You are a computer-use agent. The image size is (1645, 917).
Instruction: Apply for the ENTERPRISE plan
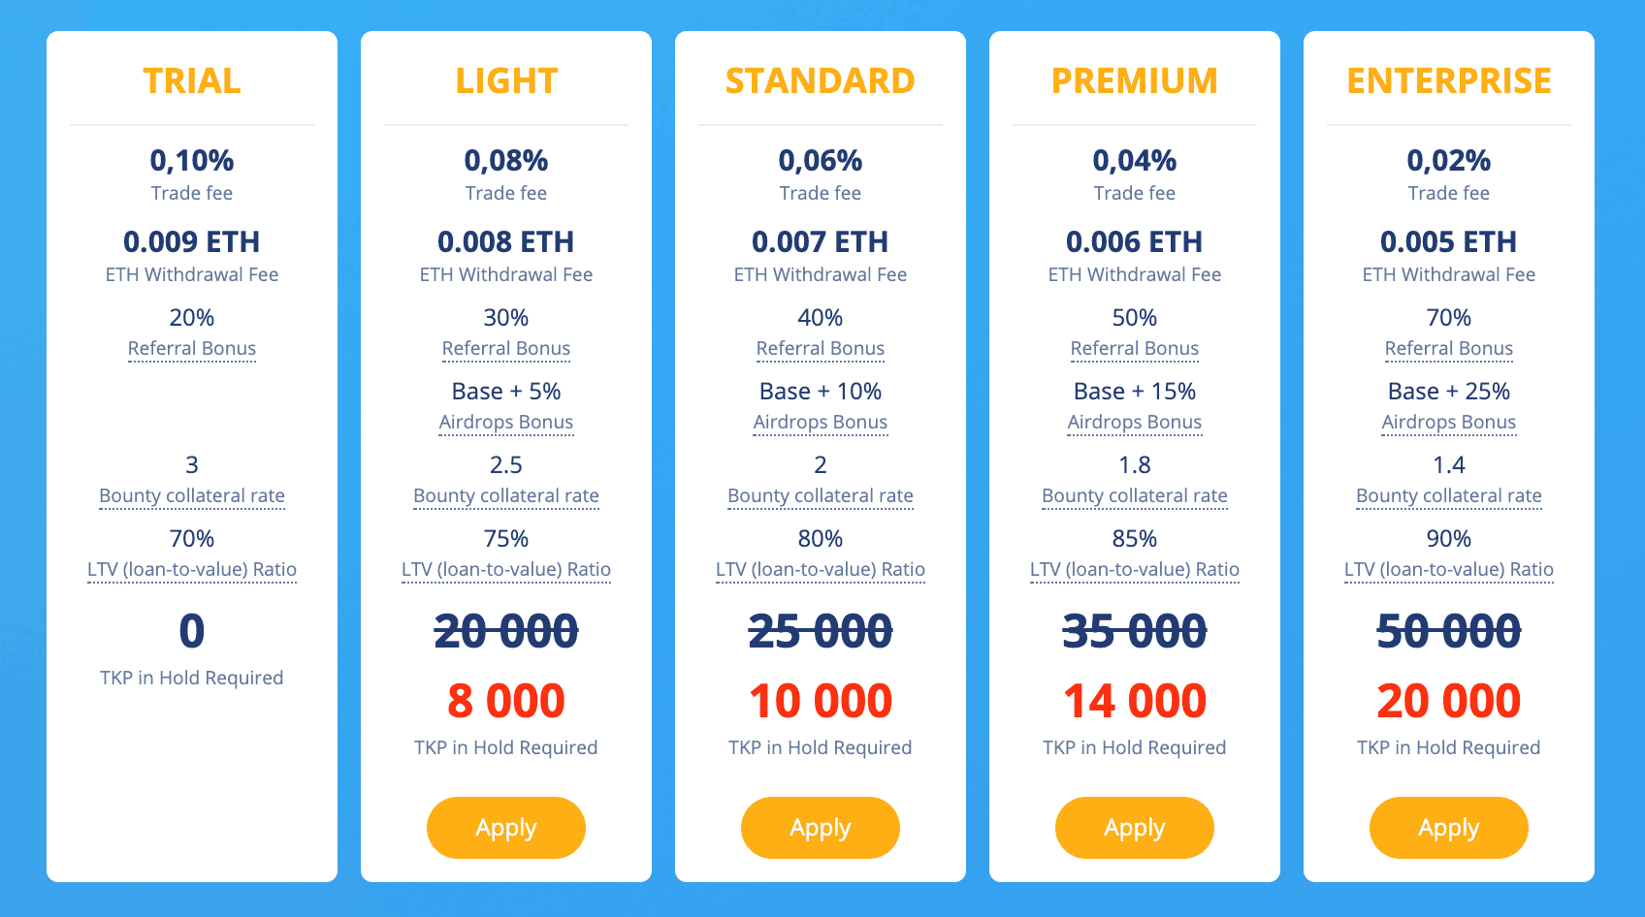1448,827
